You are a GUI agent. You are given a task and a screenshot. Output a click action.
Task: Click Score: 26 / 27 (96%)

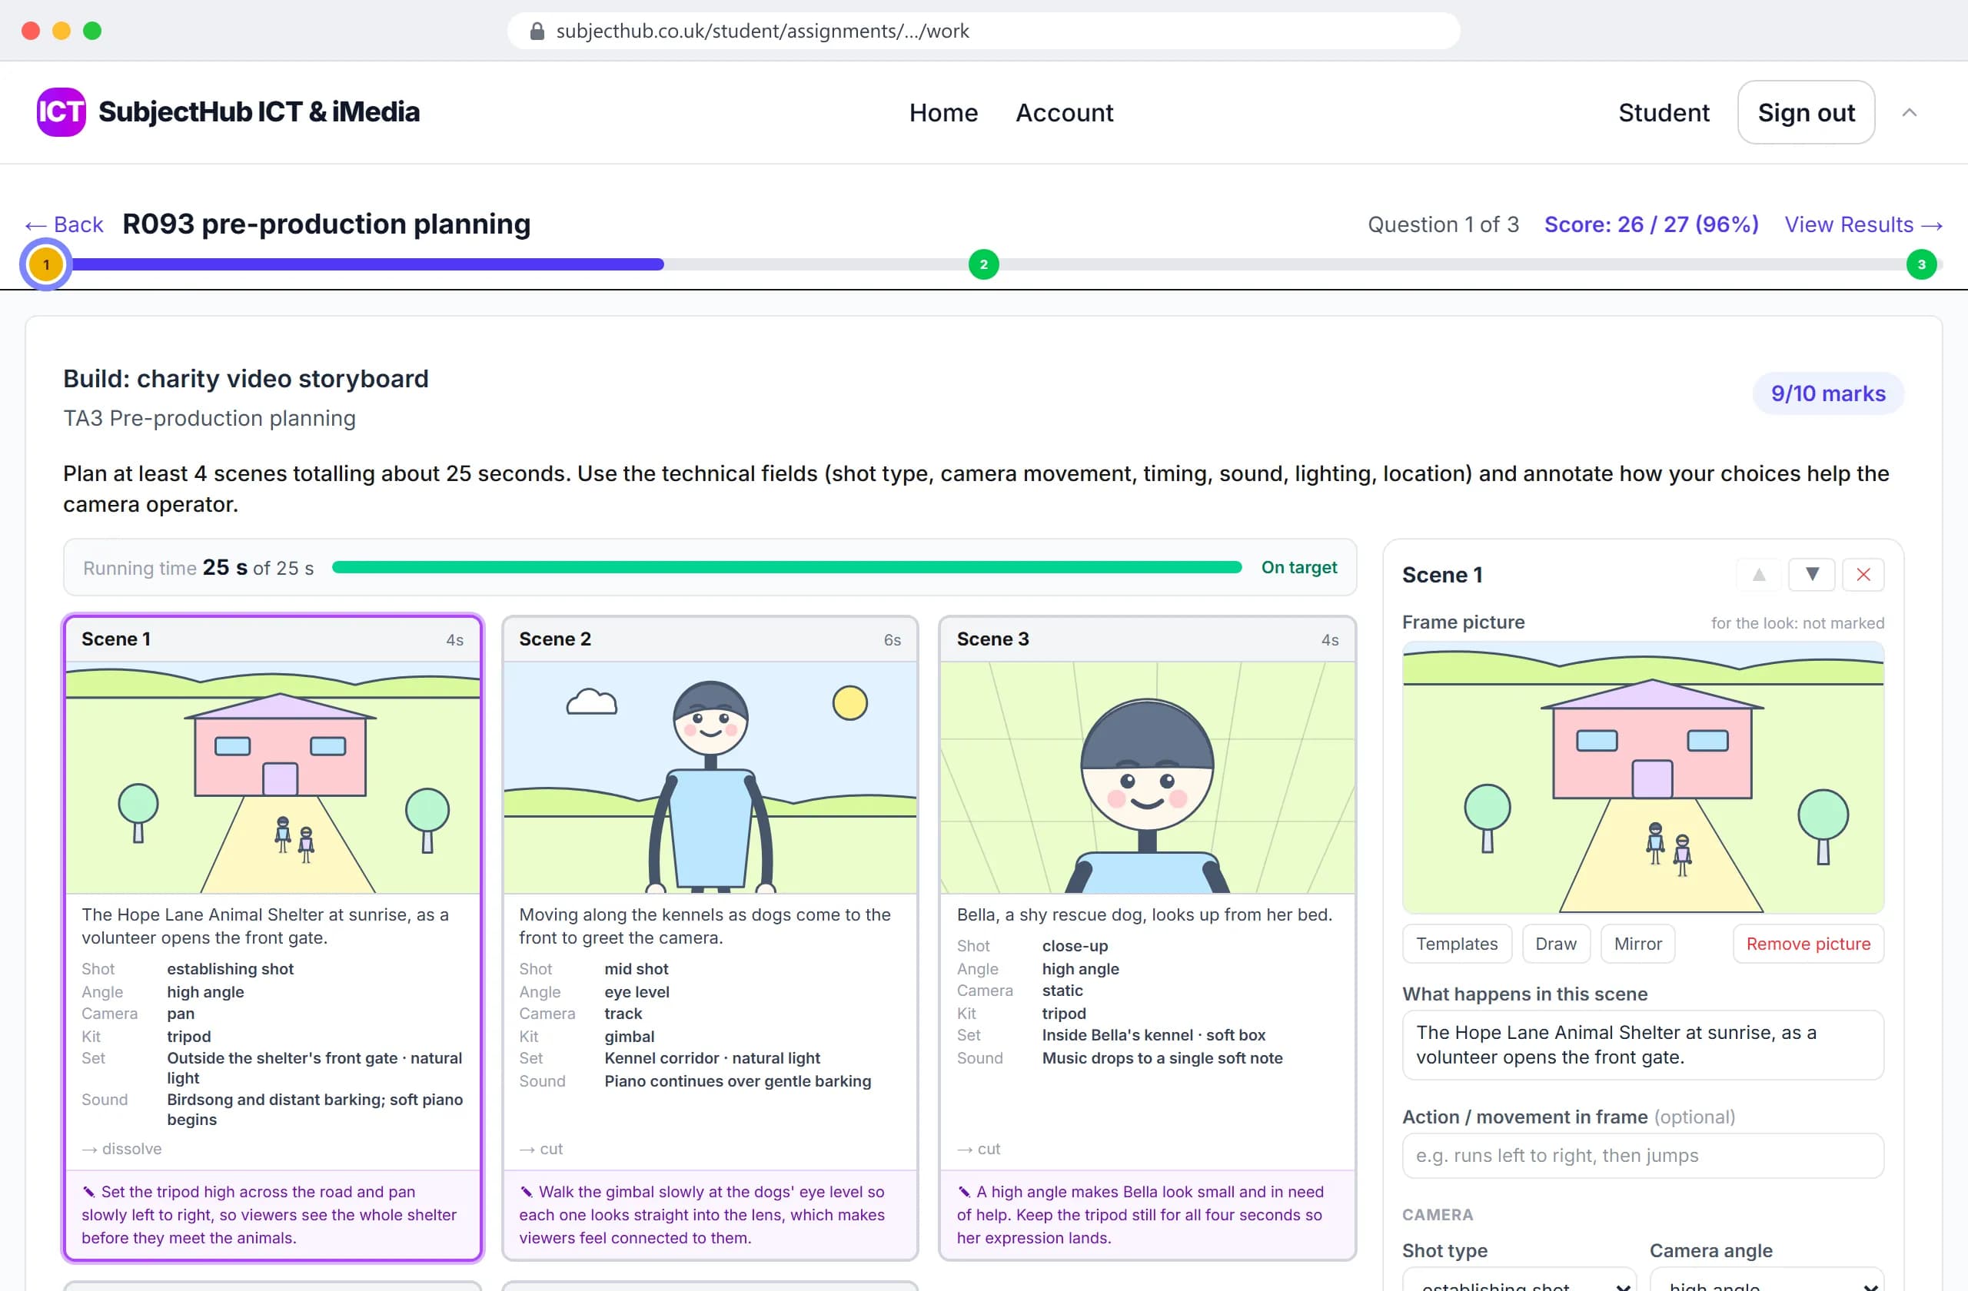point(1651,225)
